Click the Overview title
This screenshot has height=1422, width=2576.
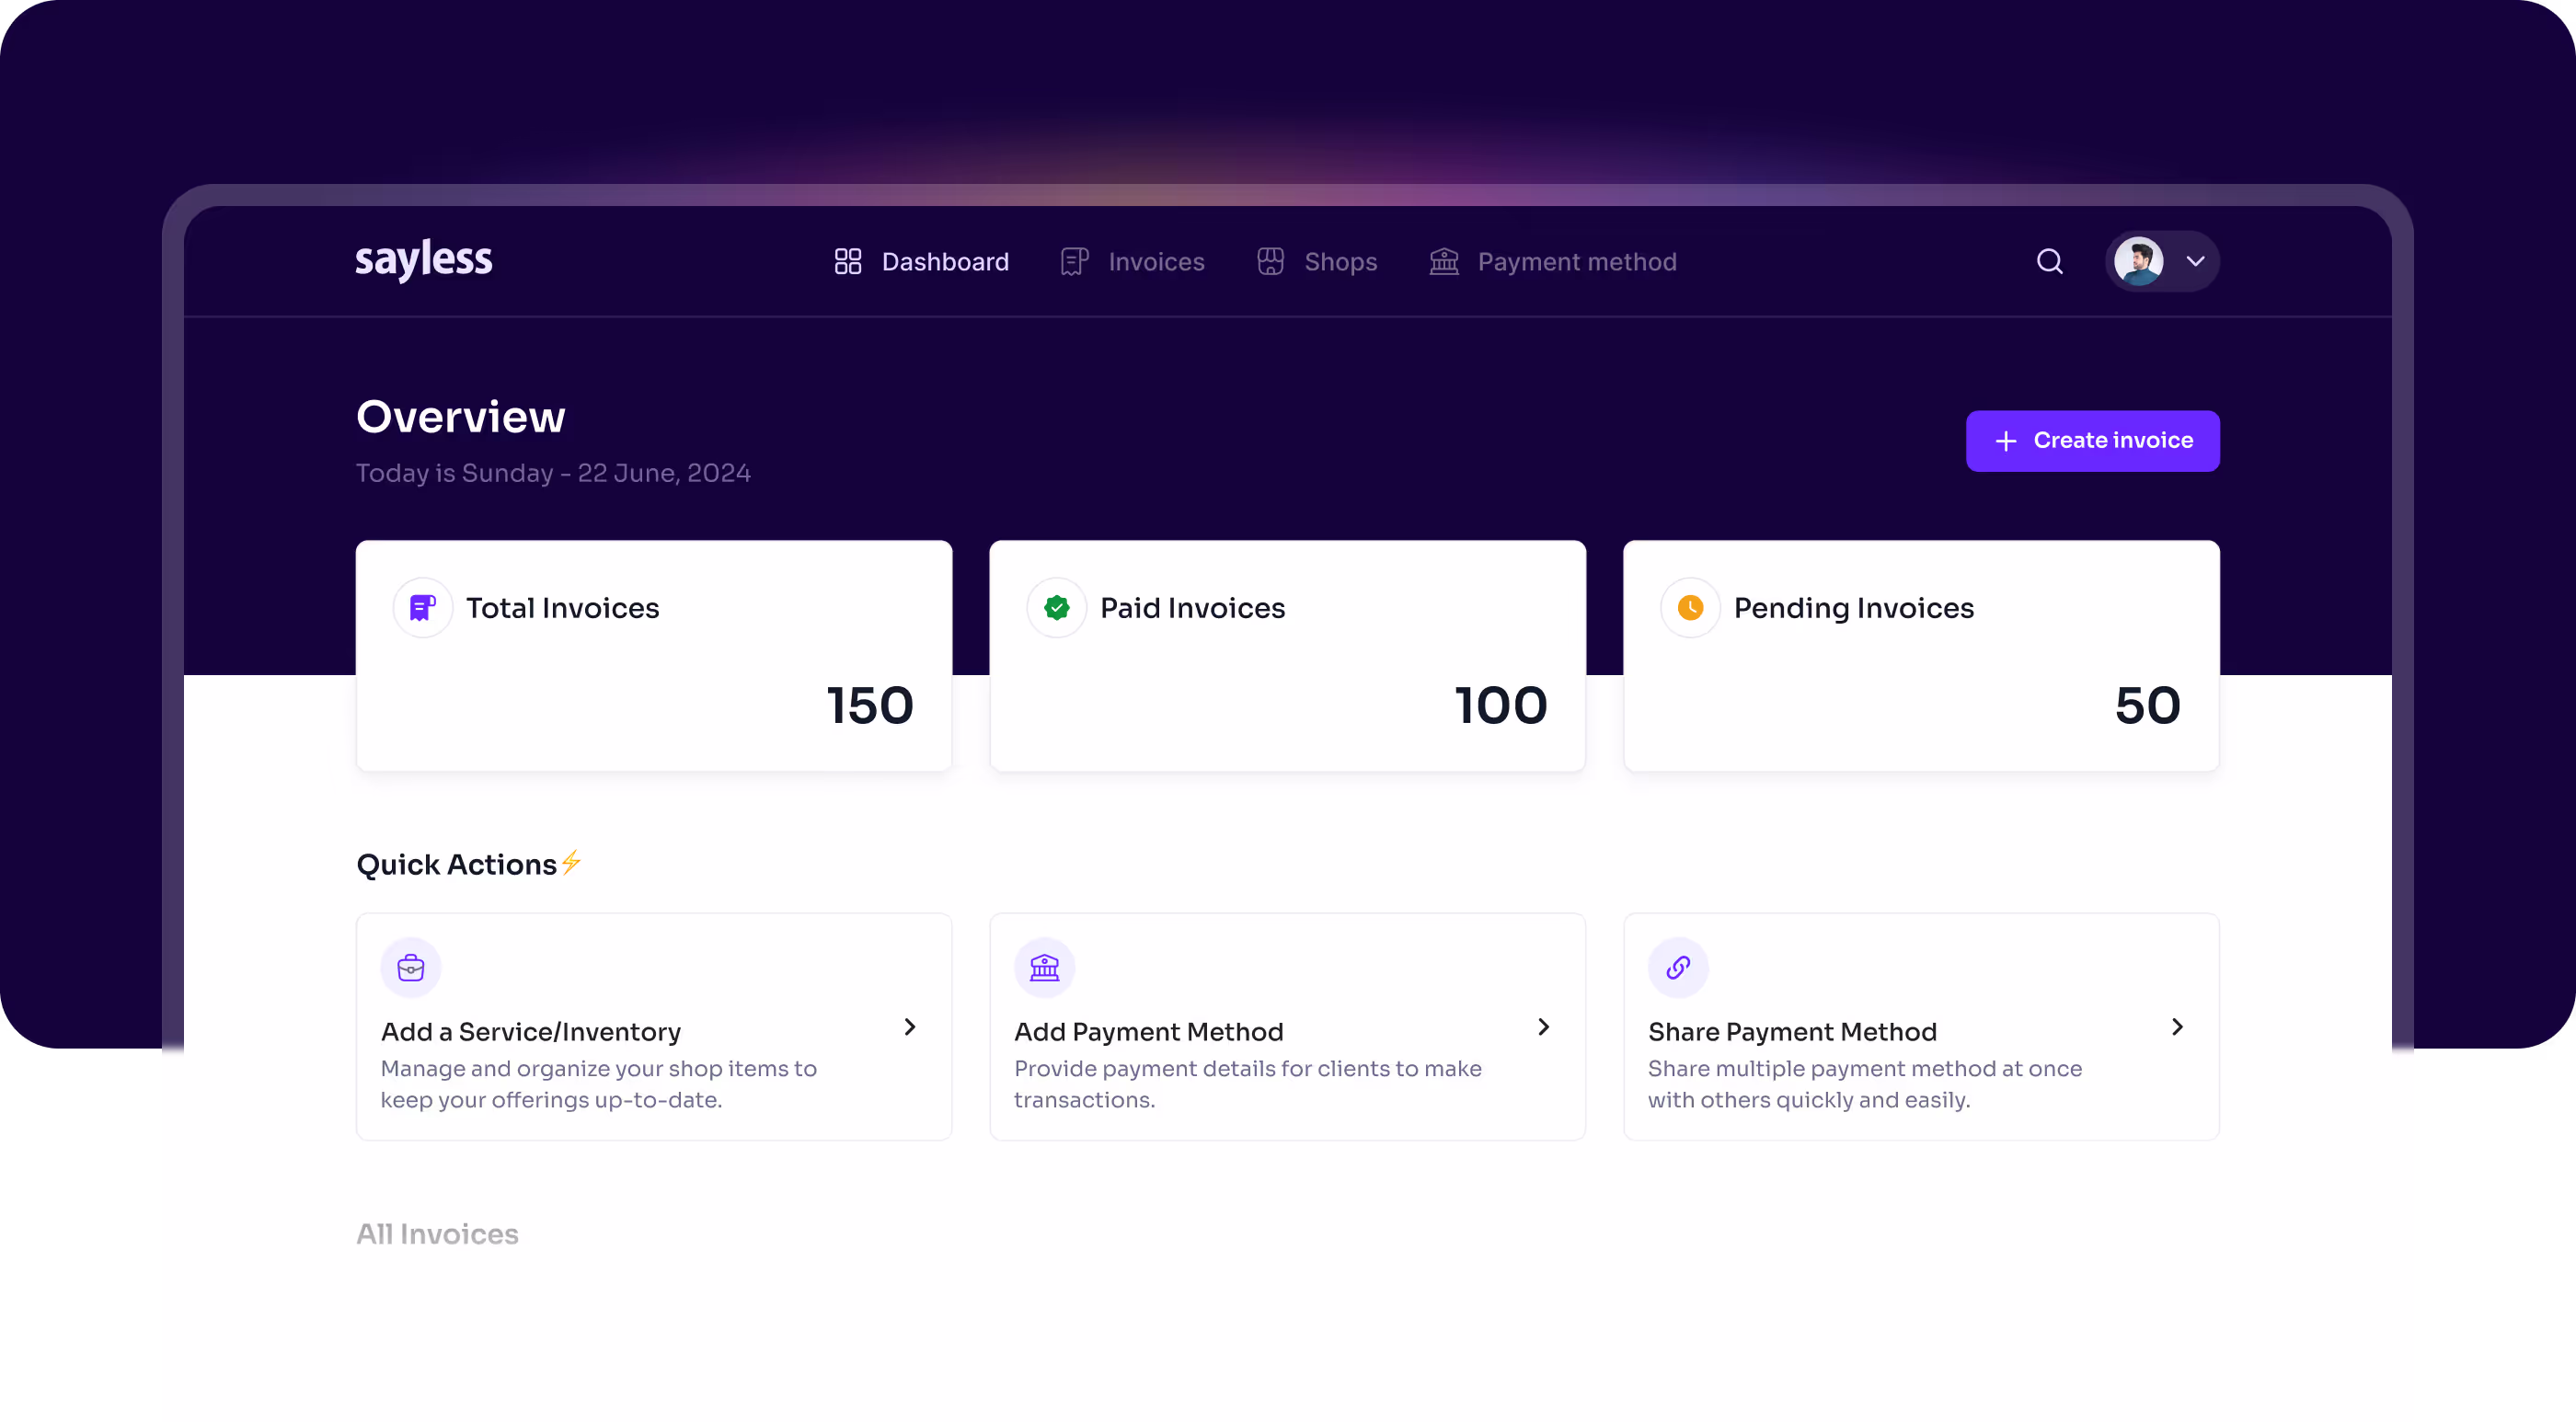[461, 417]
